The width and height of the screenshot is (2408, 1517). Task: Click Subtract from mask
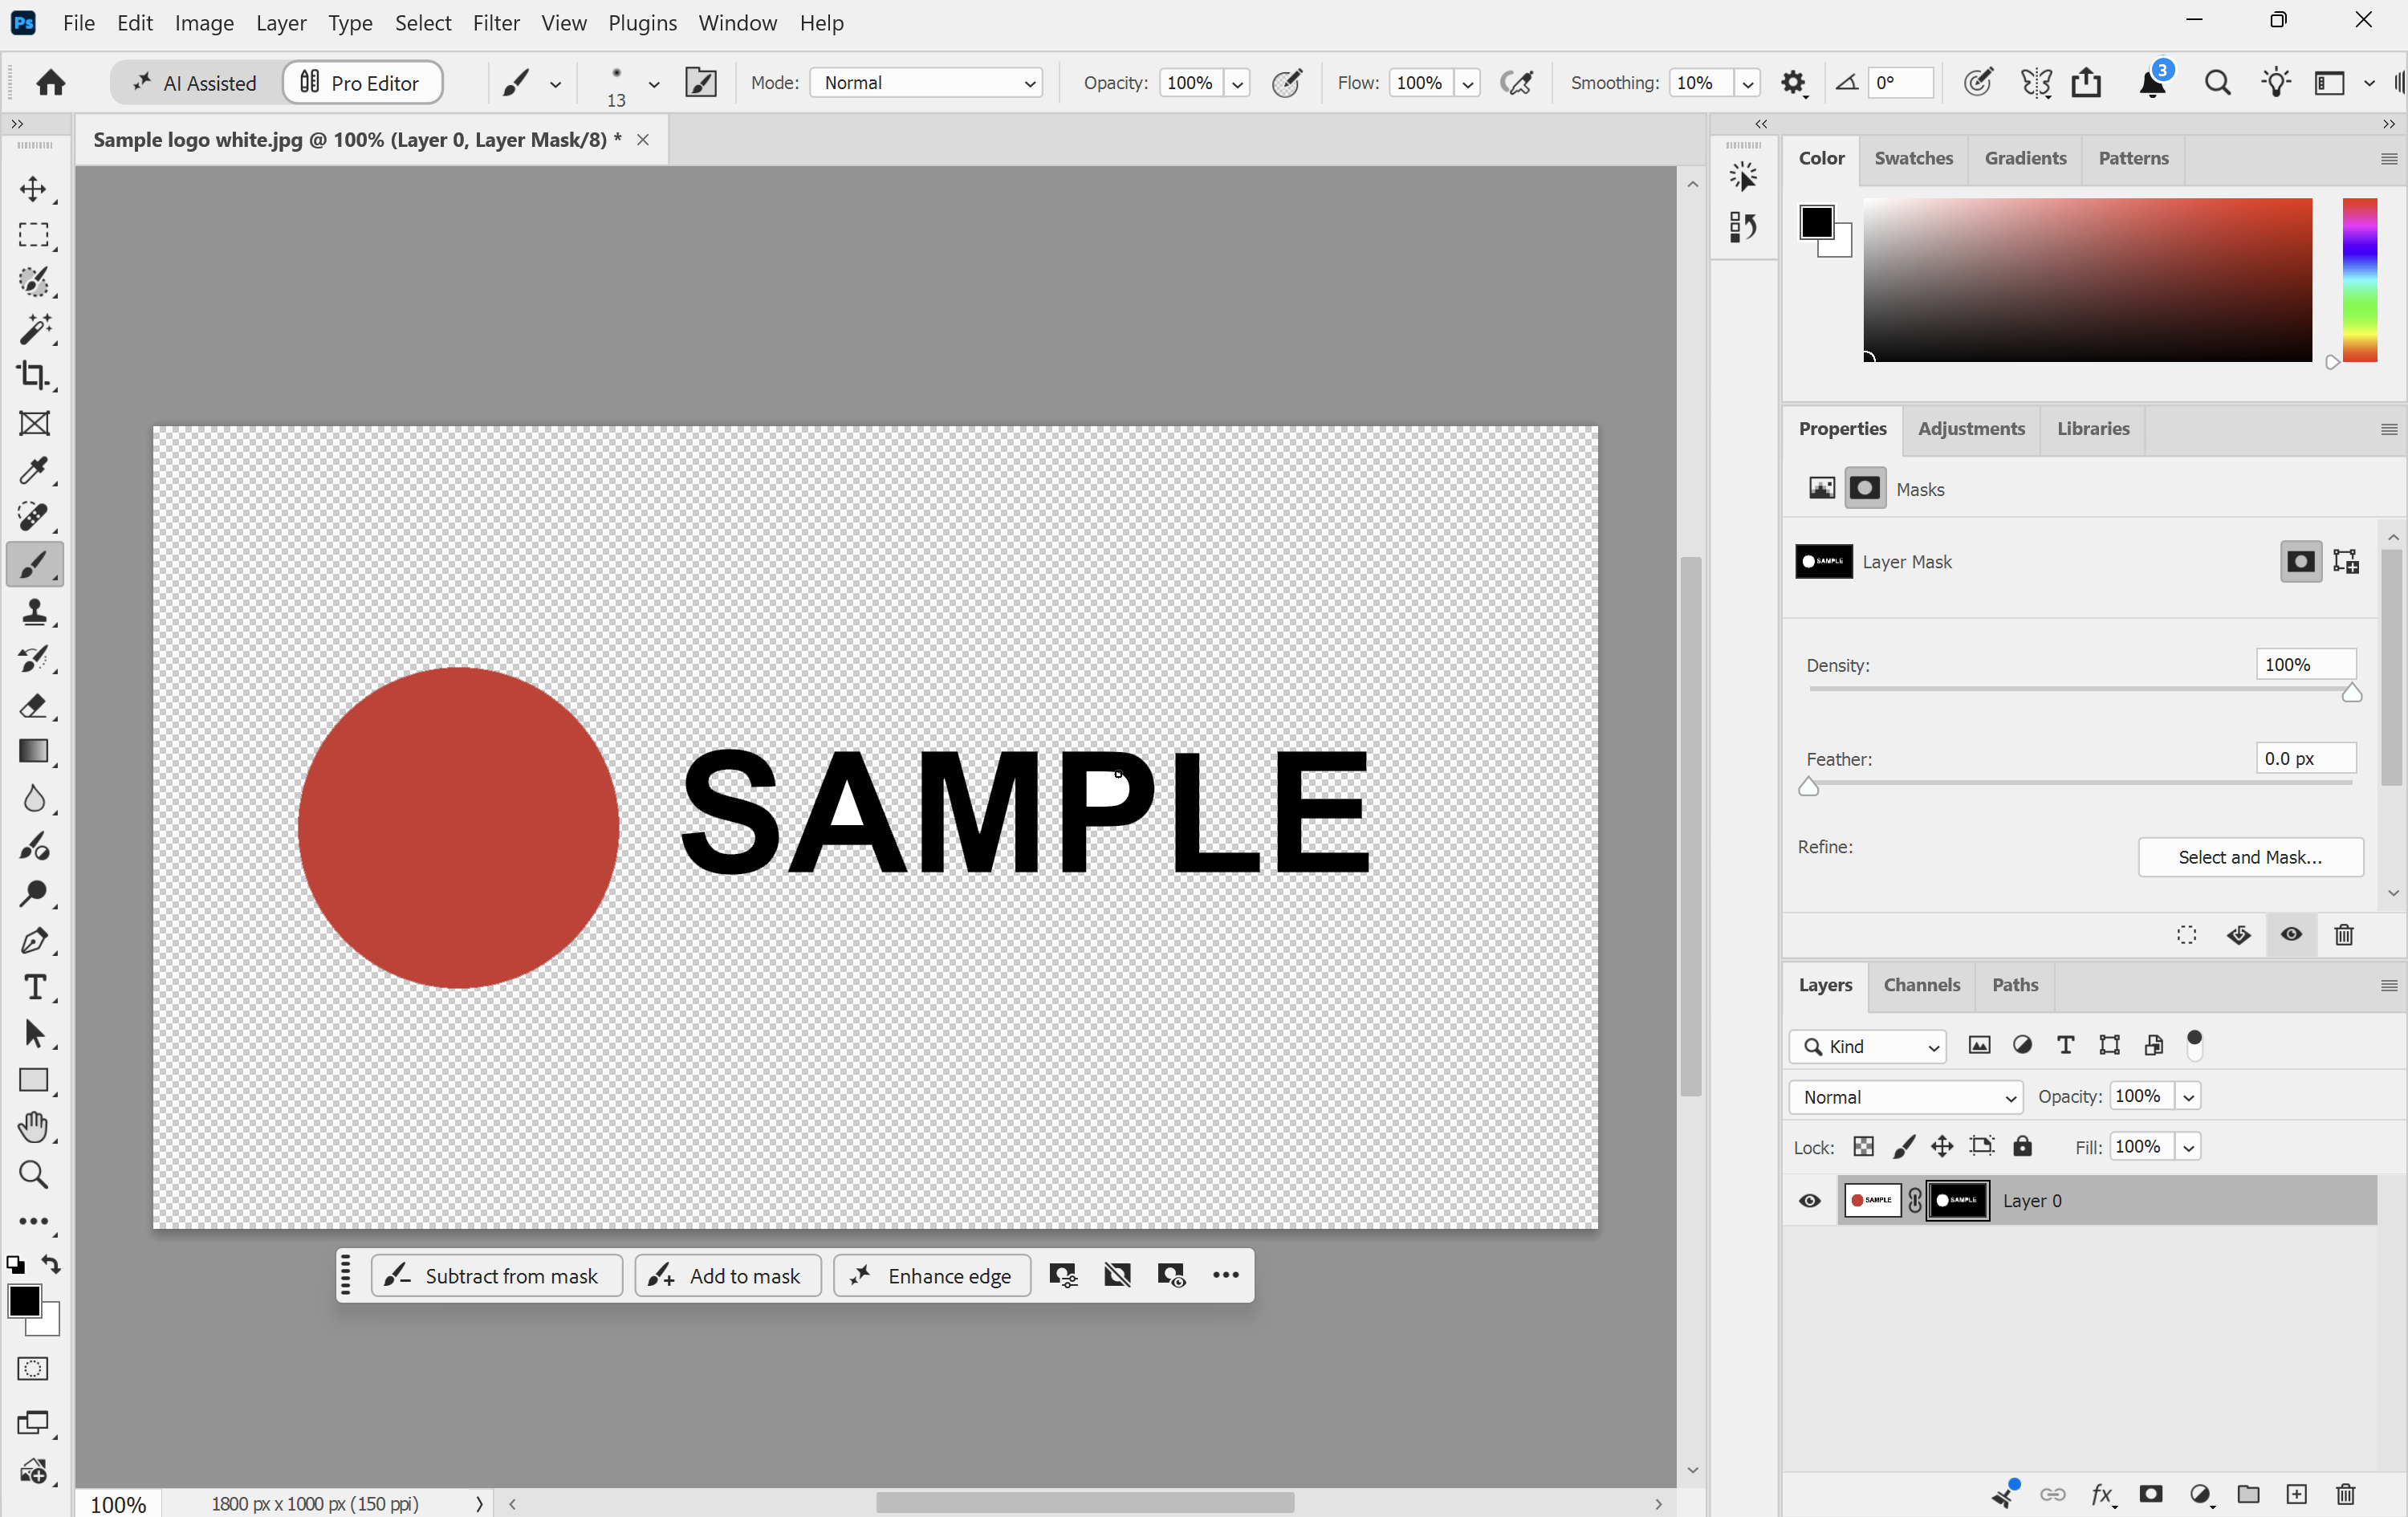[497, 1276]
